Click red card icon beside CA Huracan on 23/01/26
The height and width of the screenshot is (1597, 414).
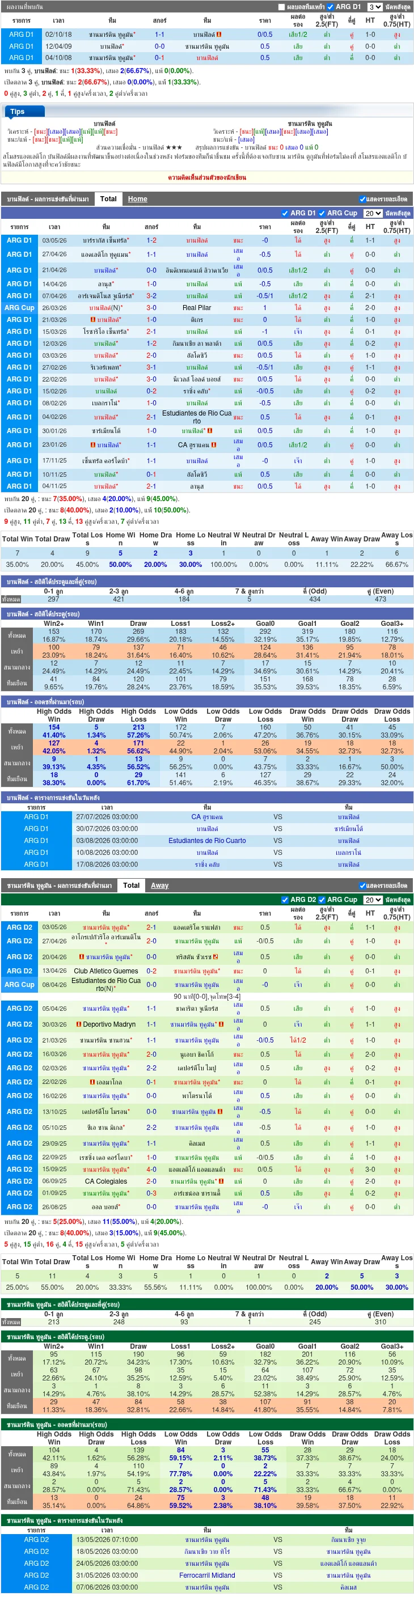214,445
